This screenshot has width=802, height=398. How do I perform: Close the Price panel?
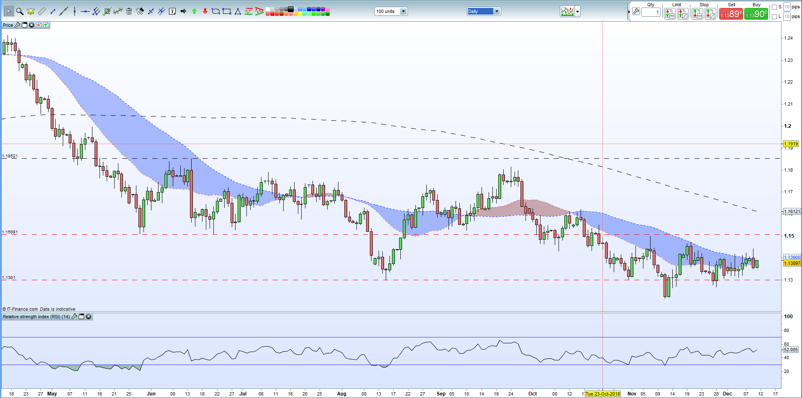tap(31, 25)
